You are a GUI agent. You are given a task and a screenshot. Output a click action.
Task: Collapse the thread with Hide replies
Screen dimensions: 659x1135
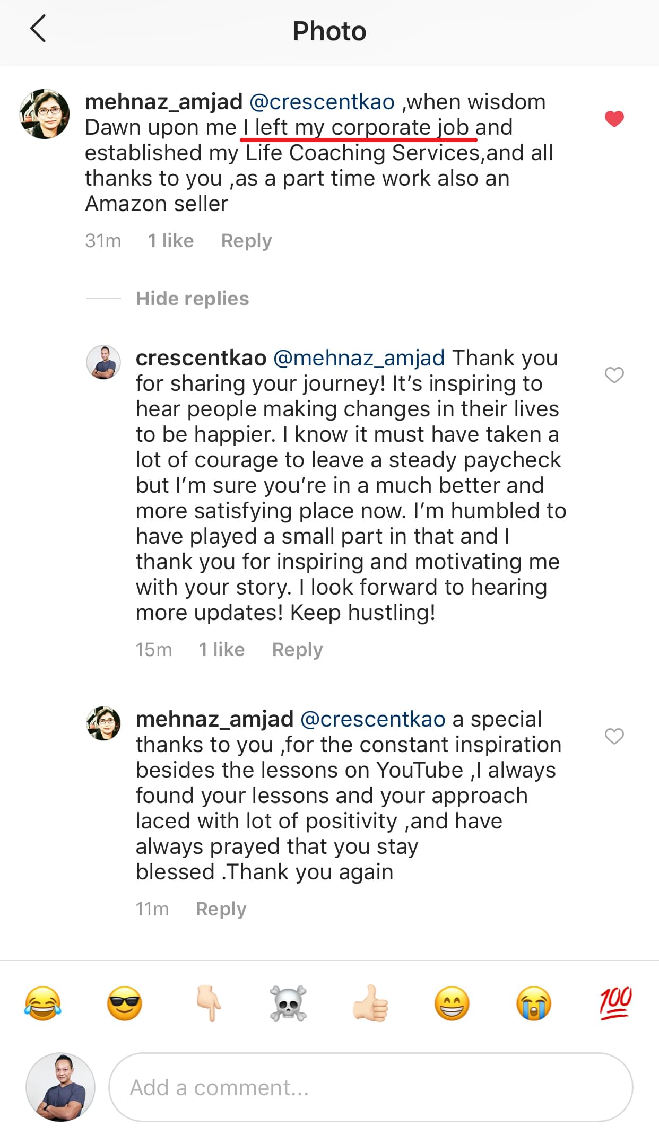tap(192, 299)
